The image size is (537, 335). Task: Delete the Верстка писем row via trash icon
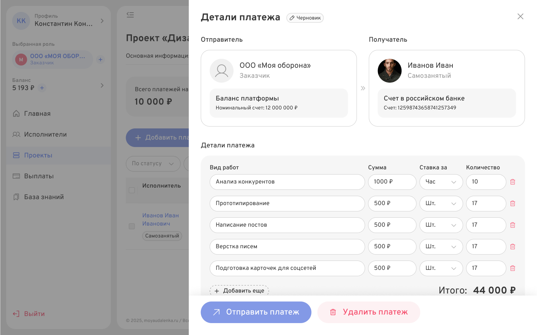(512, 246)
